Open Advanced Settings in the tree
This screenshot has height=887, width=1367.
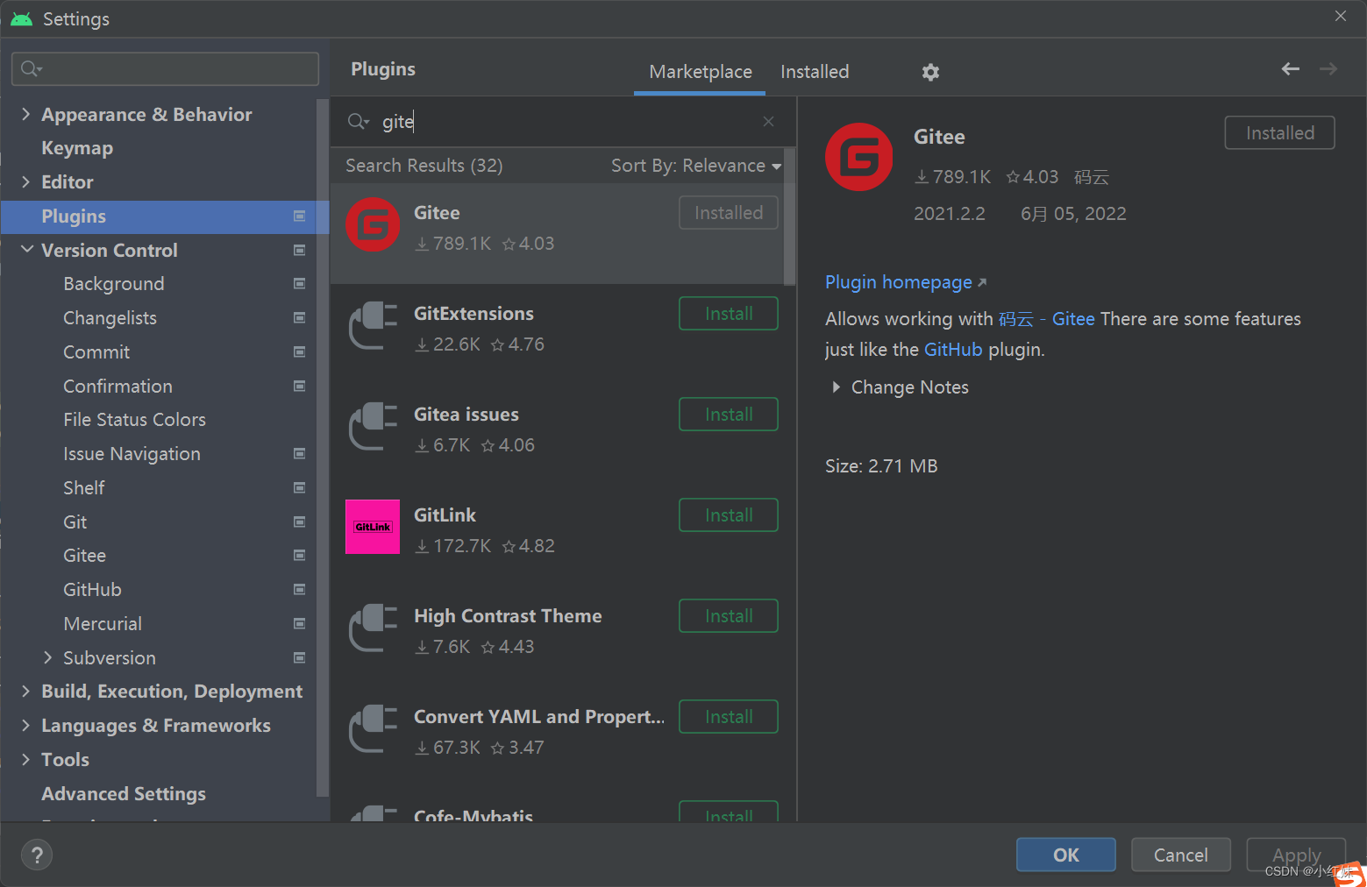click(124, 794)
